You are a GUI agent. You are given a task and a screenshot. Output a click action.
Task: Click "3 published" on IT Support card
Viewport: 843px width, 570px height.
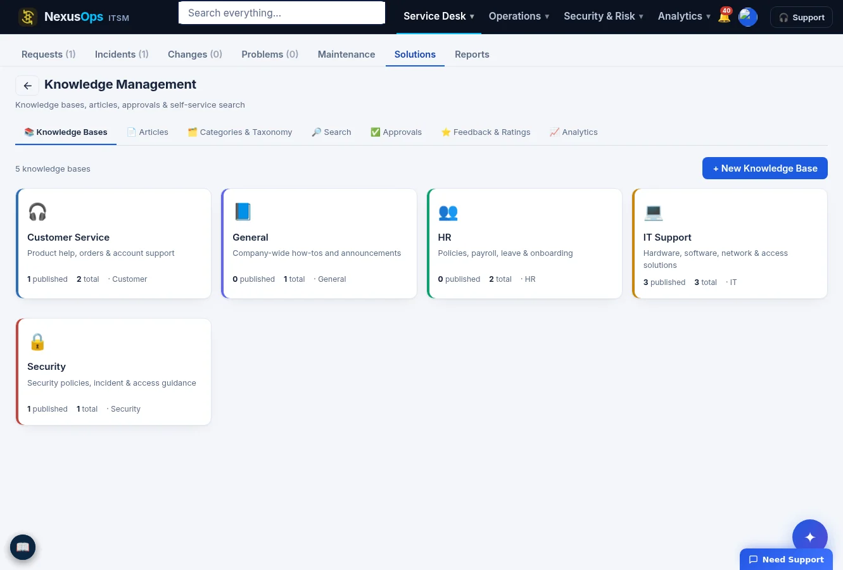664,282
